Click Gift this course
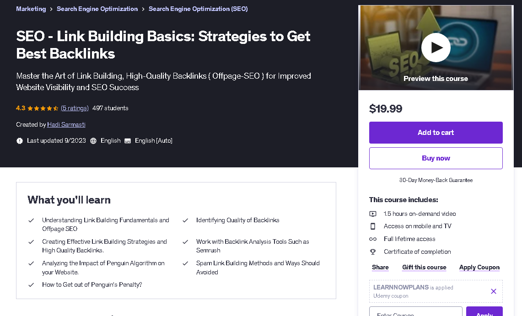Viewport: 522px width, 316px height. 424,267
